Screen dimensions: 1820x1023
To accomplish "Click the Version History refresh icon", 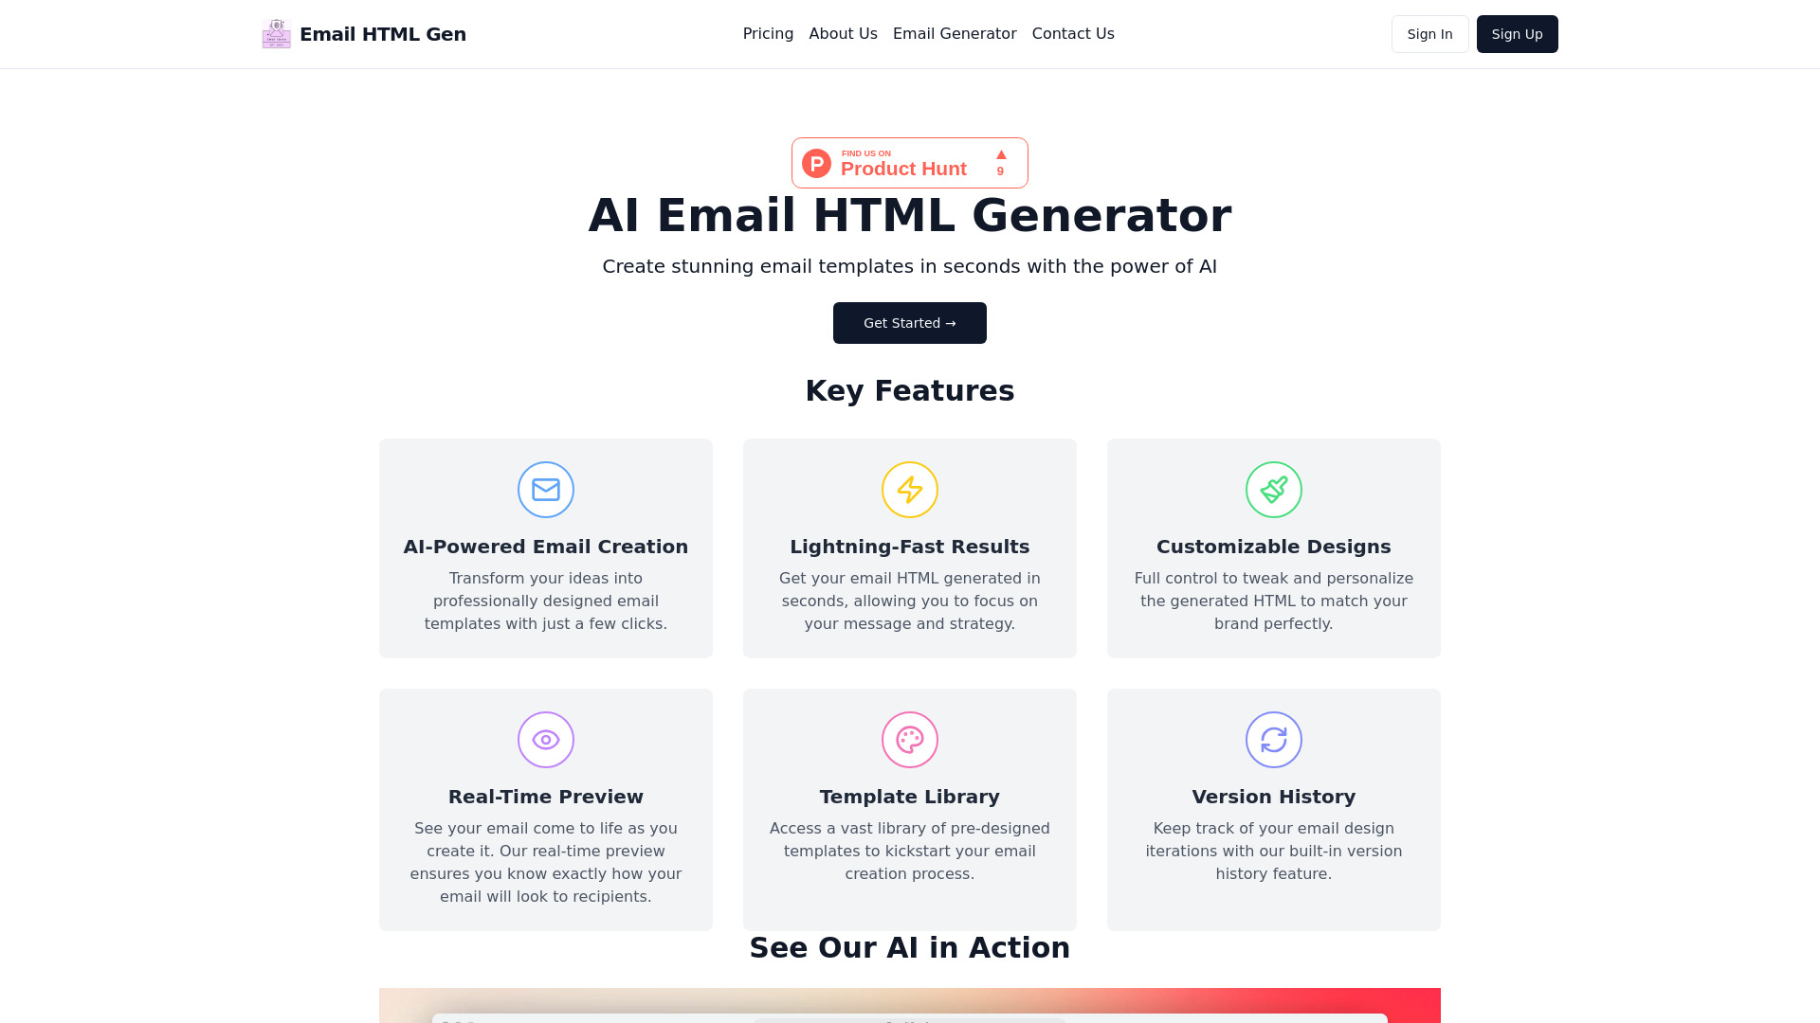I will [1274, 740].
